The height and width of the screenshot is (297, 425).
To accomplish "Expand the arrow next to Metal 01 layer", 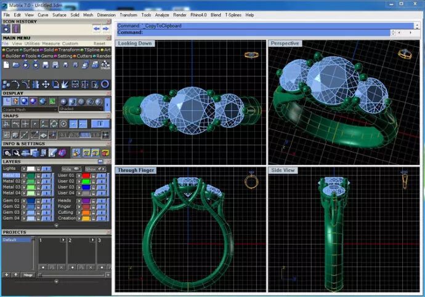I will (x=24, y=175).
